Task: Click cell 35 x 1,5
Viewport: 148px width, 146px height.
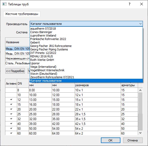Action: pos(98,119)
